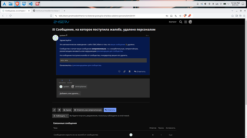Open the 'Хостинг' header link

click(173, 22)
